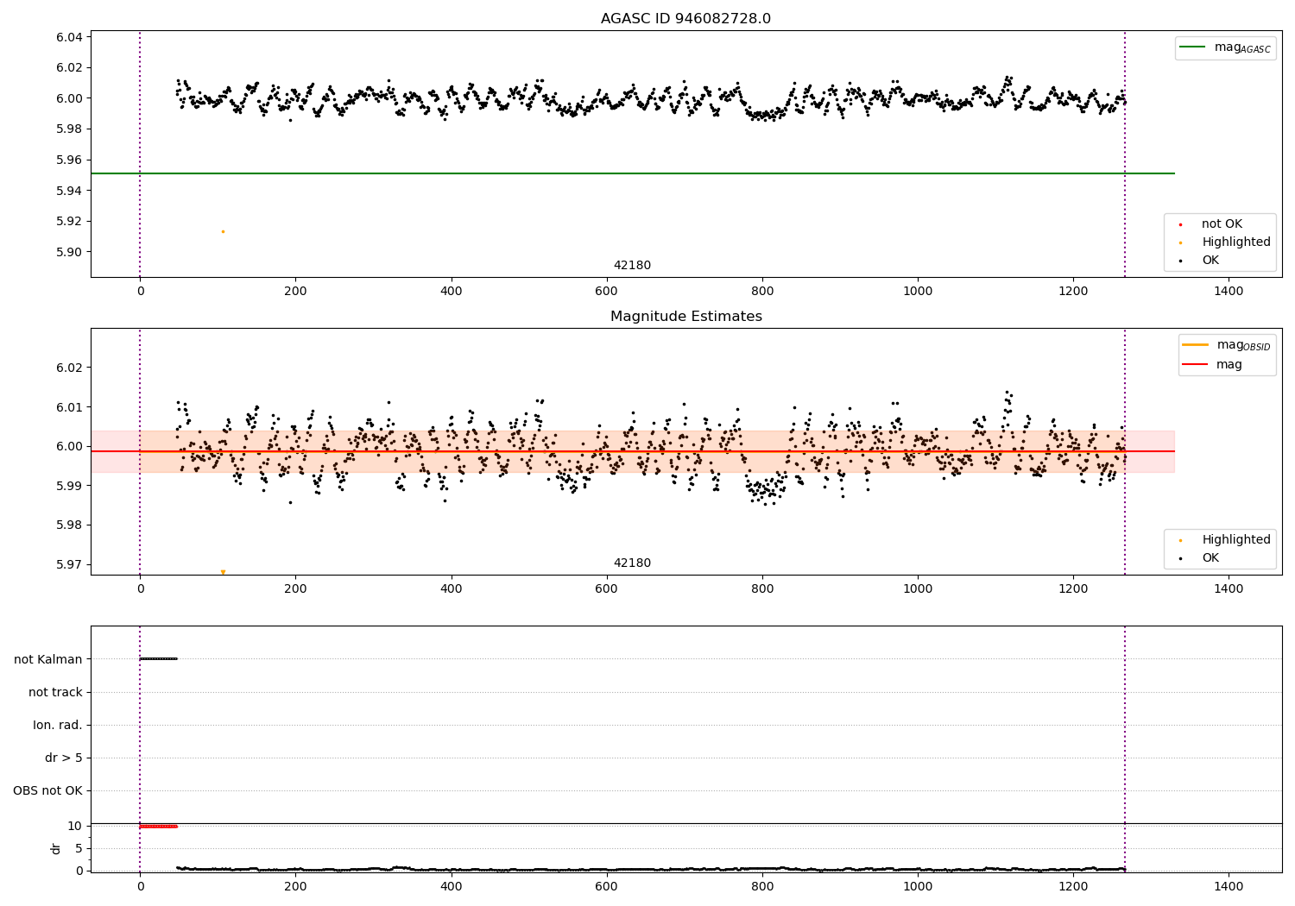The height and width of the screenshot is (906, 1295).
Task: Click the "dr > 5" row label
Action: [64, 758]
